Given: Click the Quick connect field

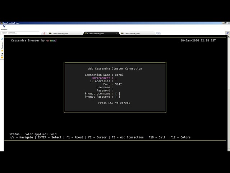Looking at the screenshot, I should [20, 33].
